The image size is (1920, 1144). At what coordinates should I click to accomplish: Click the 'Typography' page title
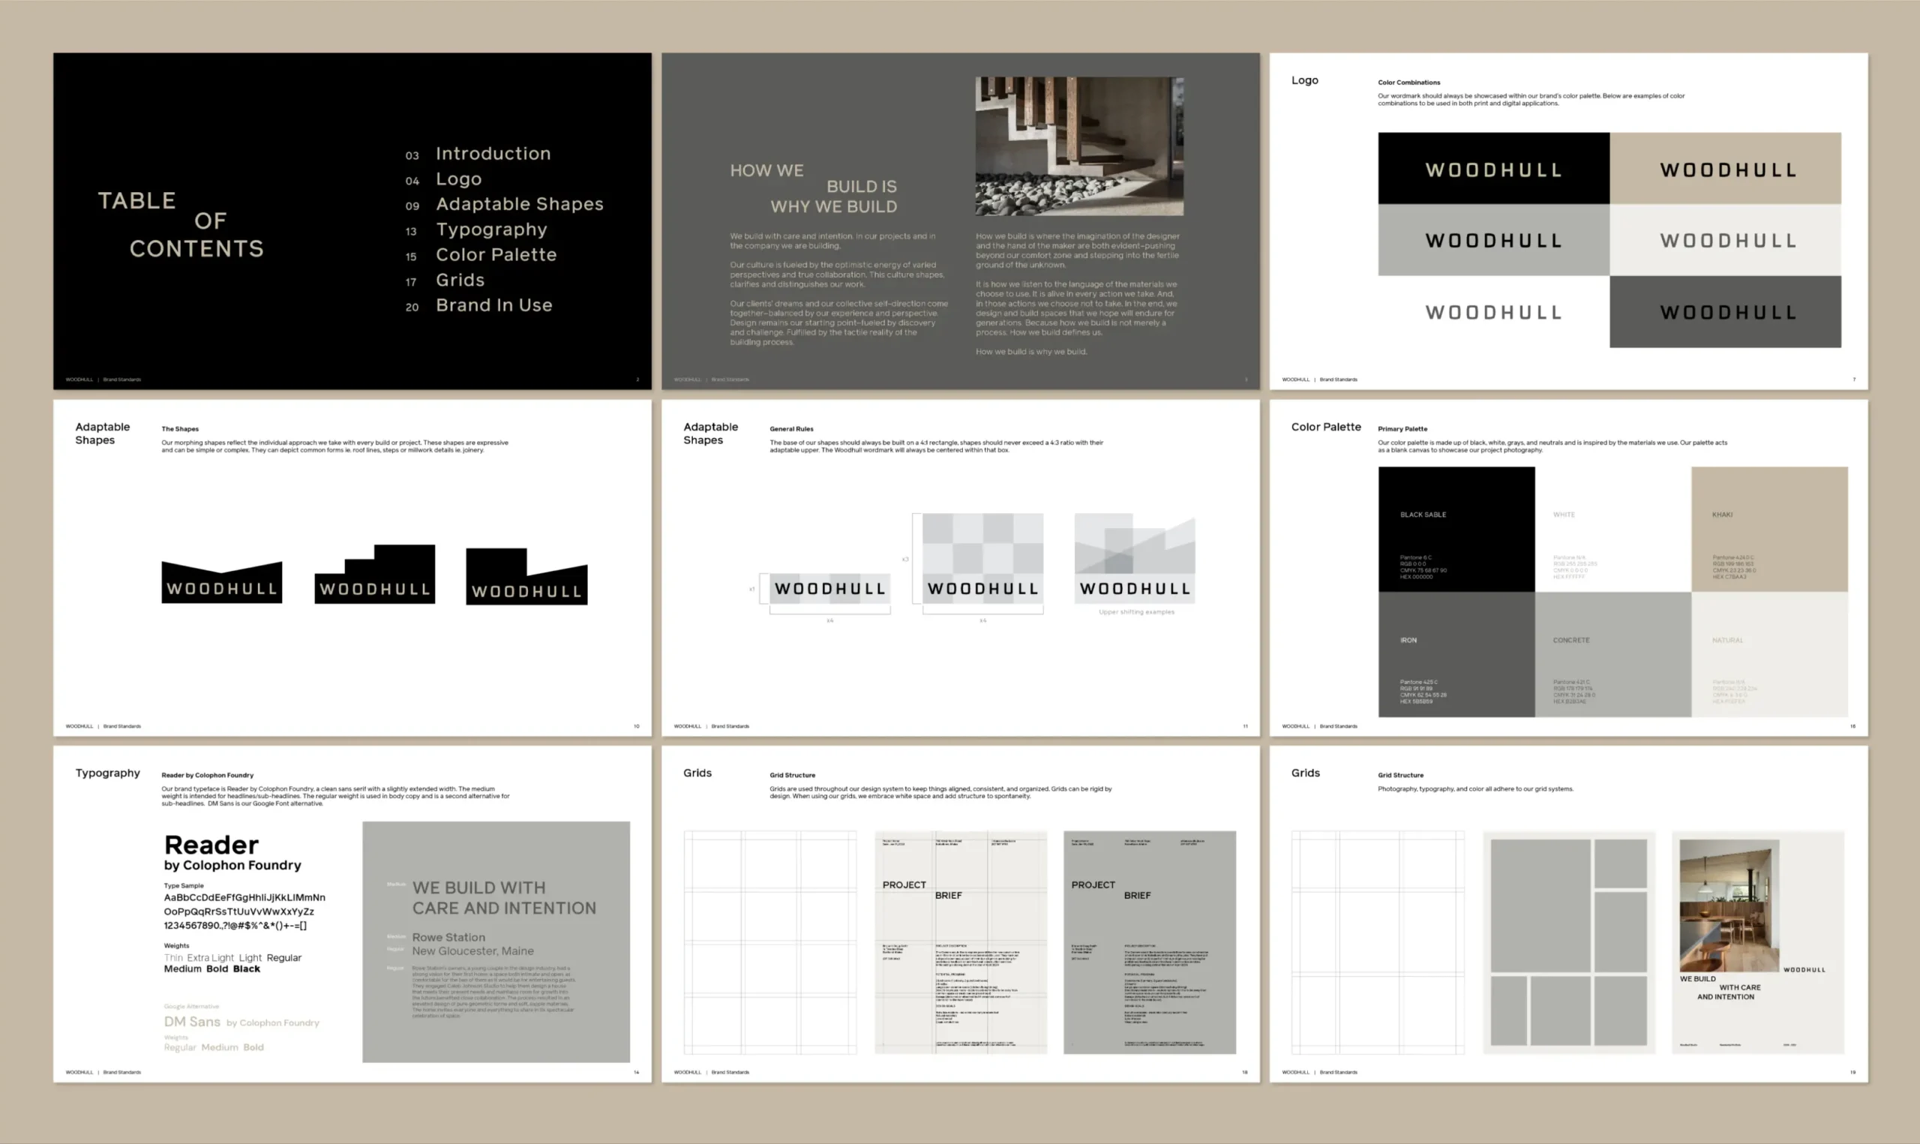(x=107, y=773)
